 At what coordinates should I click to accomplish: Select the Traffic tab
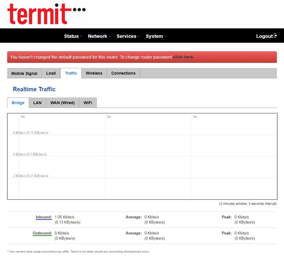71,73
